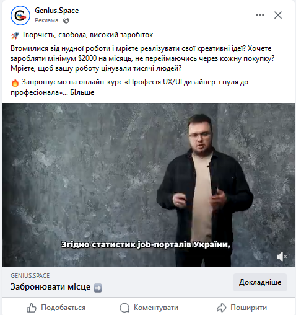This screenshot has height=315, width=296.
Task: Click the Коментувати speech bubble icon
Action: 124,308
